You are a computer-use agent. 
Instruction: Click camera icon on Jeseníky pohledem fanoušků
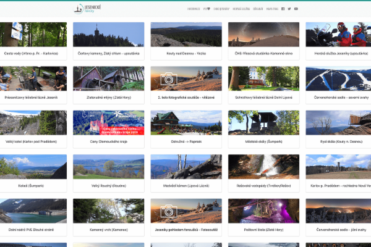[x=169, y=211]
